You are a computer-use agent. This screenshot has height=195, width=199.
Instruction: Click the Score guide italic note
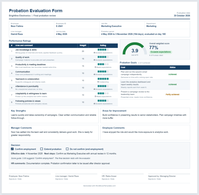51,158
